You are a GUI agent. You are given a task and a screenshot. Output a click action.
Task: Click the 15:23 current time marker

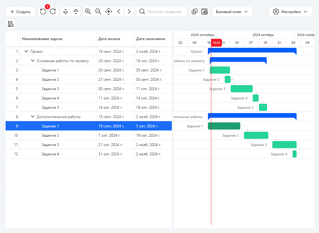pyautogui.click(x=216, y=43)
